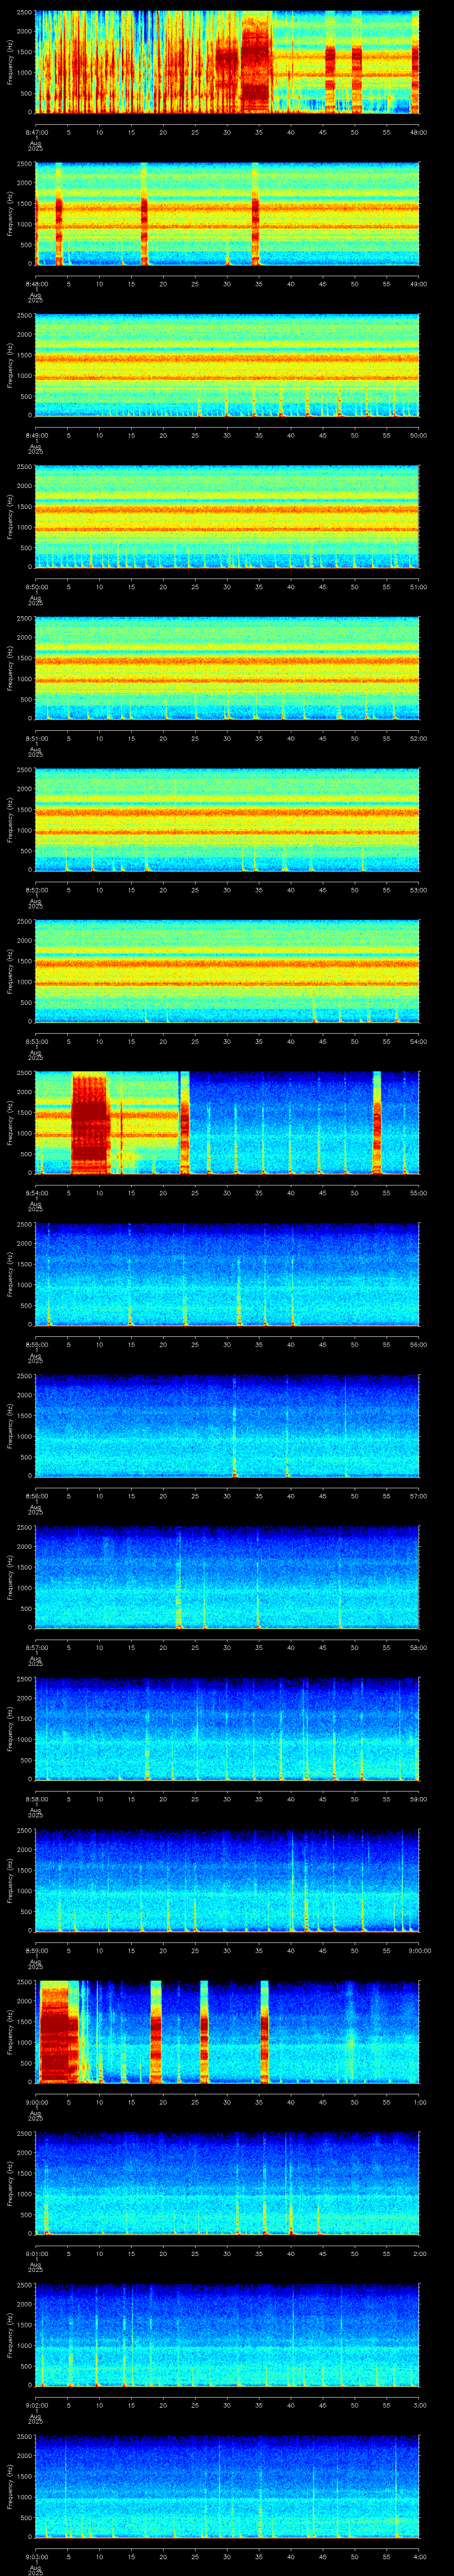Screen dimensions: 454x2576
Task: Click the 52:00 end time label
Action: [x=419, y=738]
